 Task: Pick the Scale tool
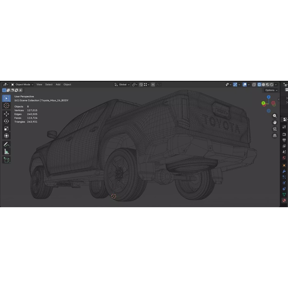(6, 129)
